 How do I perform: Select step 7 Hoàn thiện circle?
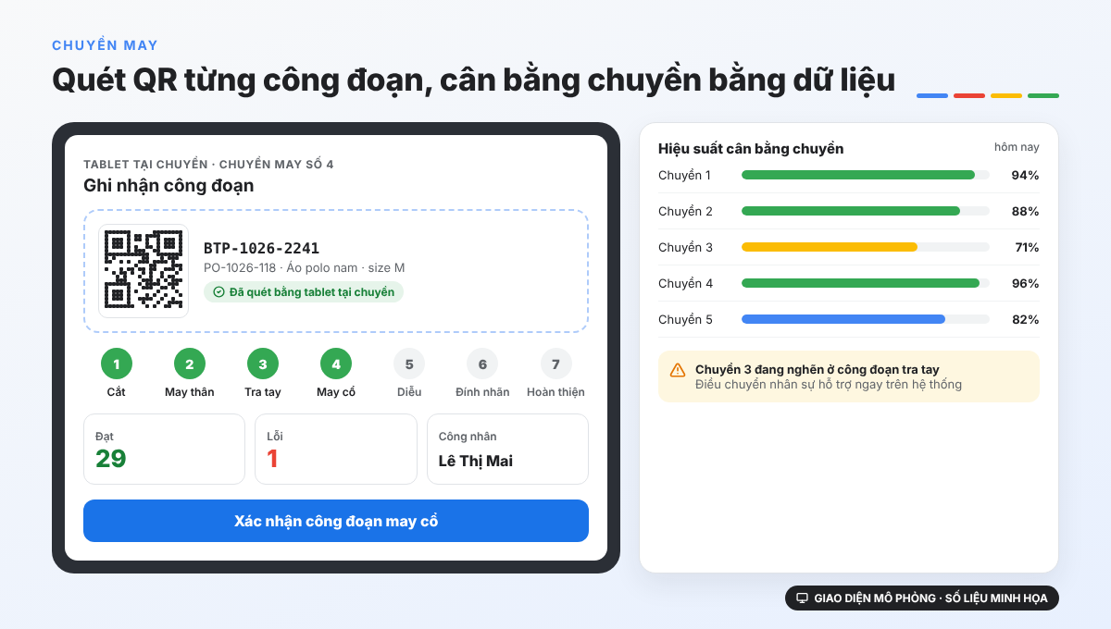[x=555, y=364]
